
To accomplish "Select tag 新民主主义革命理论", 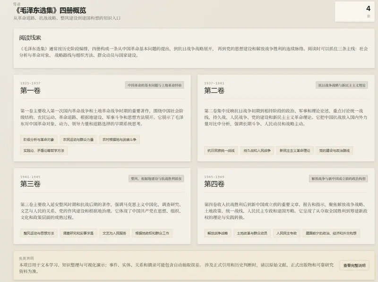I will click(295, 151).
